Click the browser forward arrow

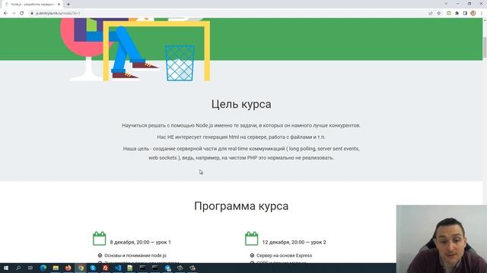14,14
